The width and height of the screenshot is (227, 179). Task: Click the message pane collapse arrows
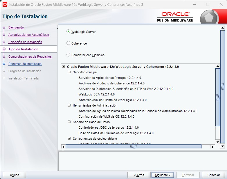(x=61, y=151)
